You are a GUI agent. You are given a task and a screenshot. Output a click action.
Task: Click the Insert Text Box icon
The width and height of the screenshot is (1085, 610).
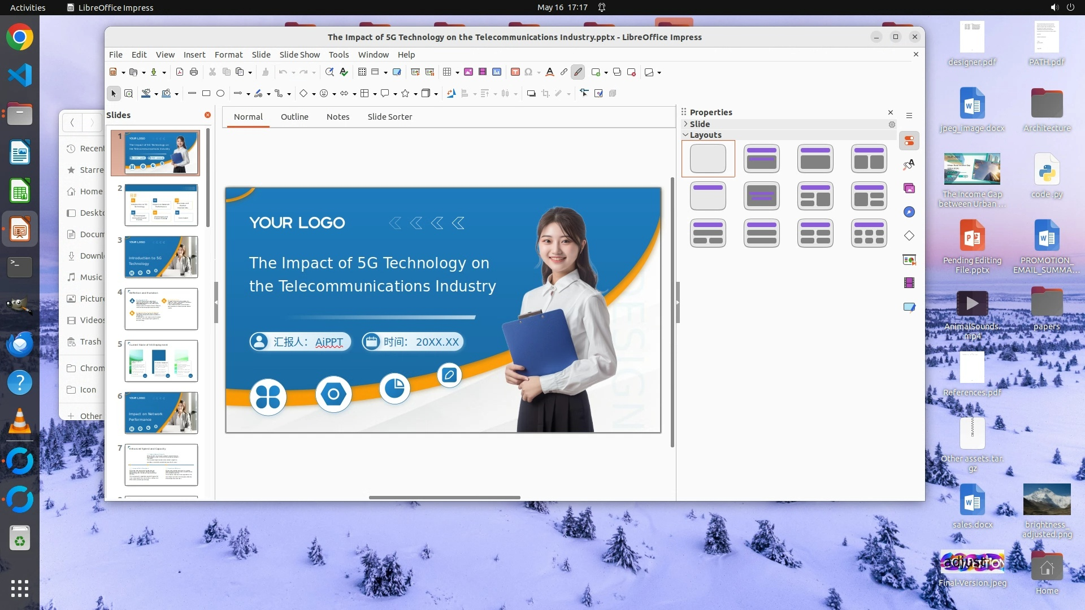click(x=515, y=72)
